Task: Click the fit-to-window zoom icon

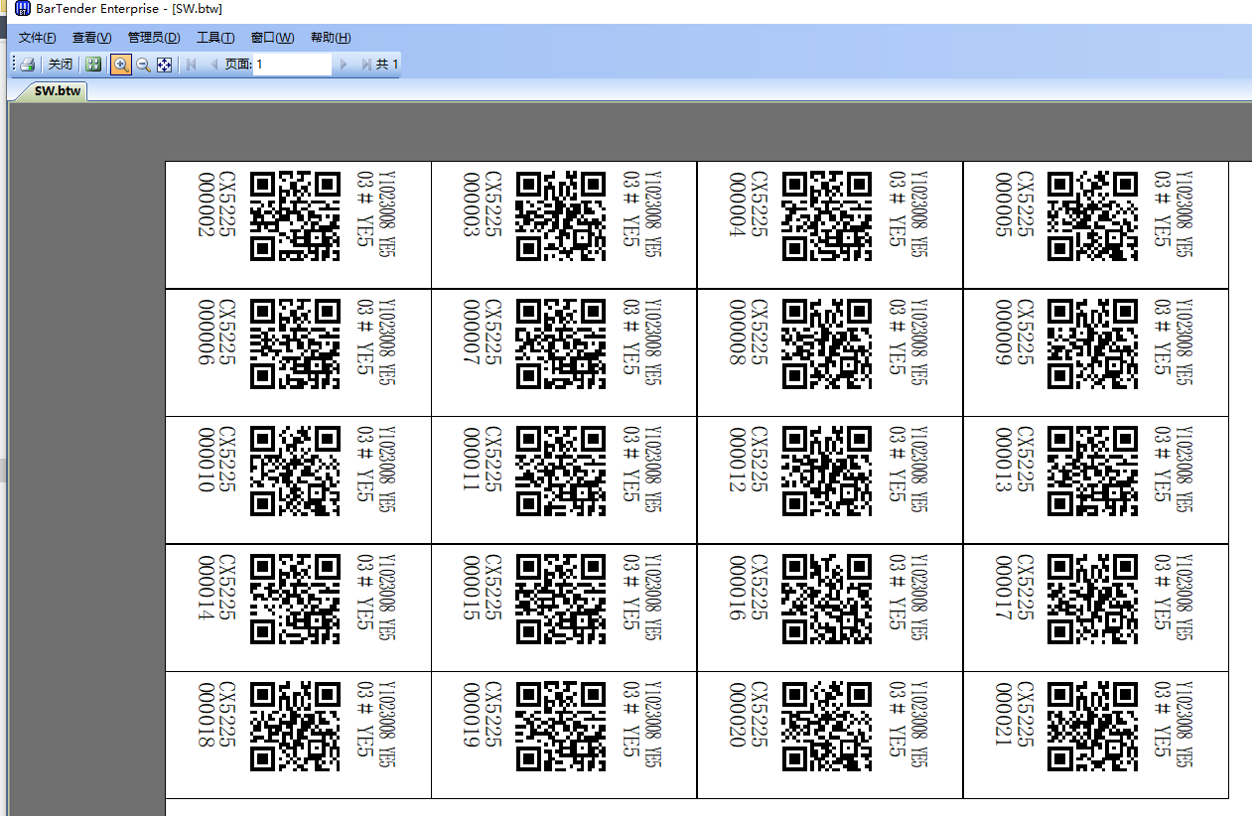Action: click(x=165, y=65)
